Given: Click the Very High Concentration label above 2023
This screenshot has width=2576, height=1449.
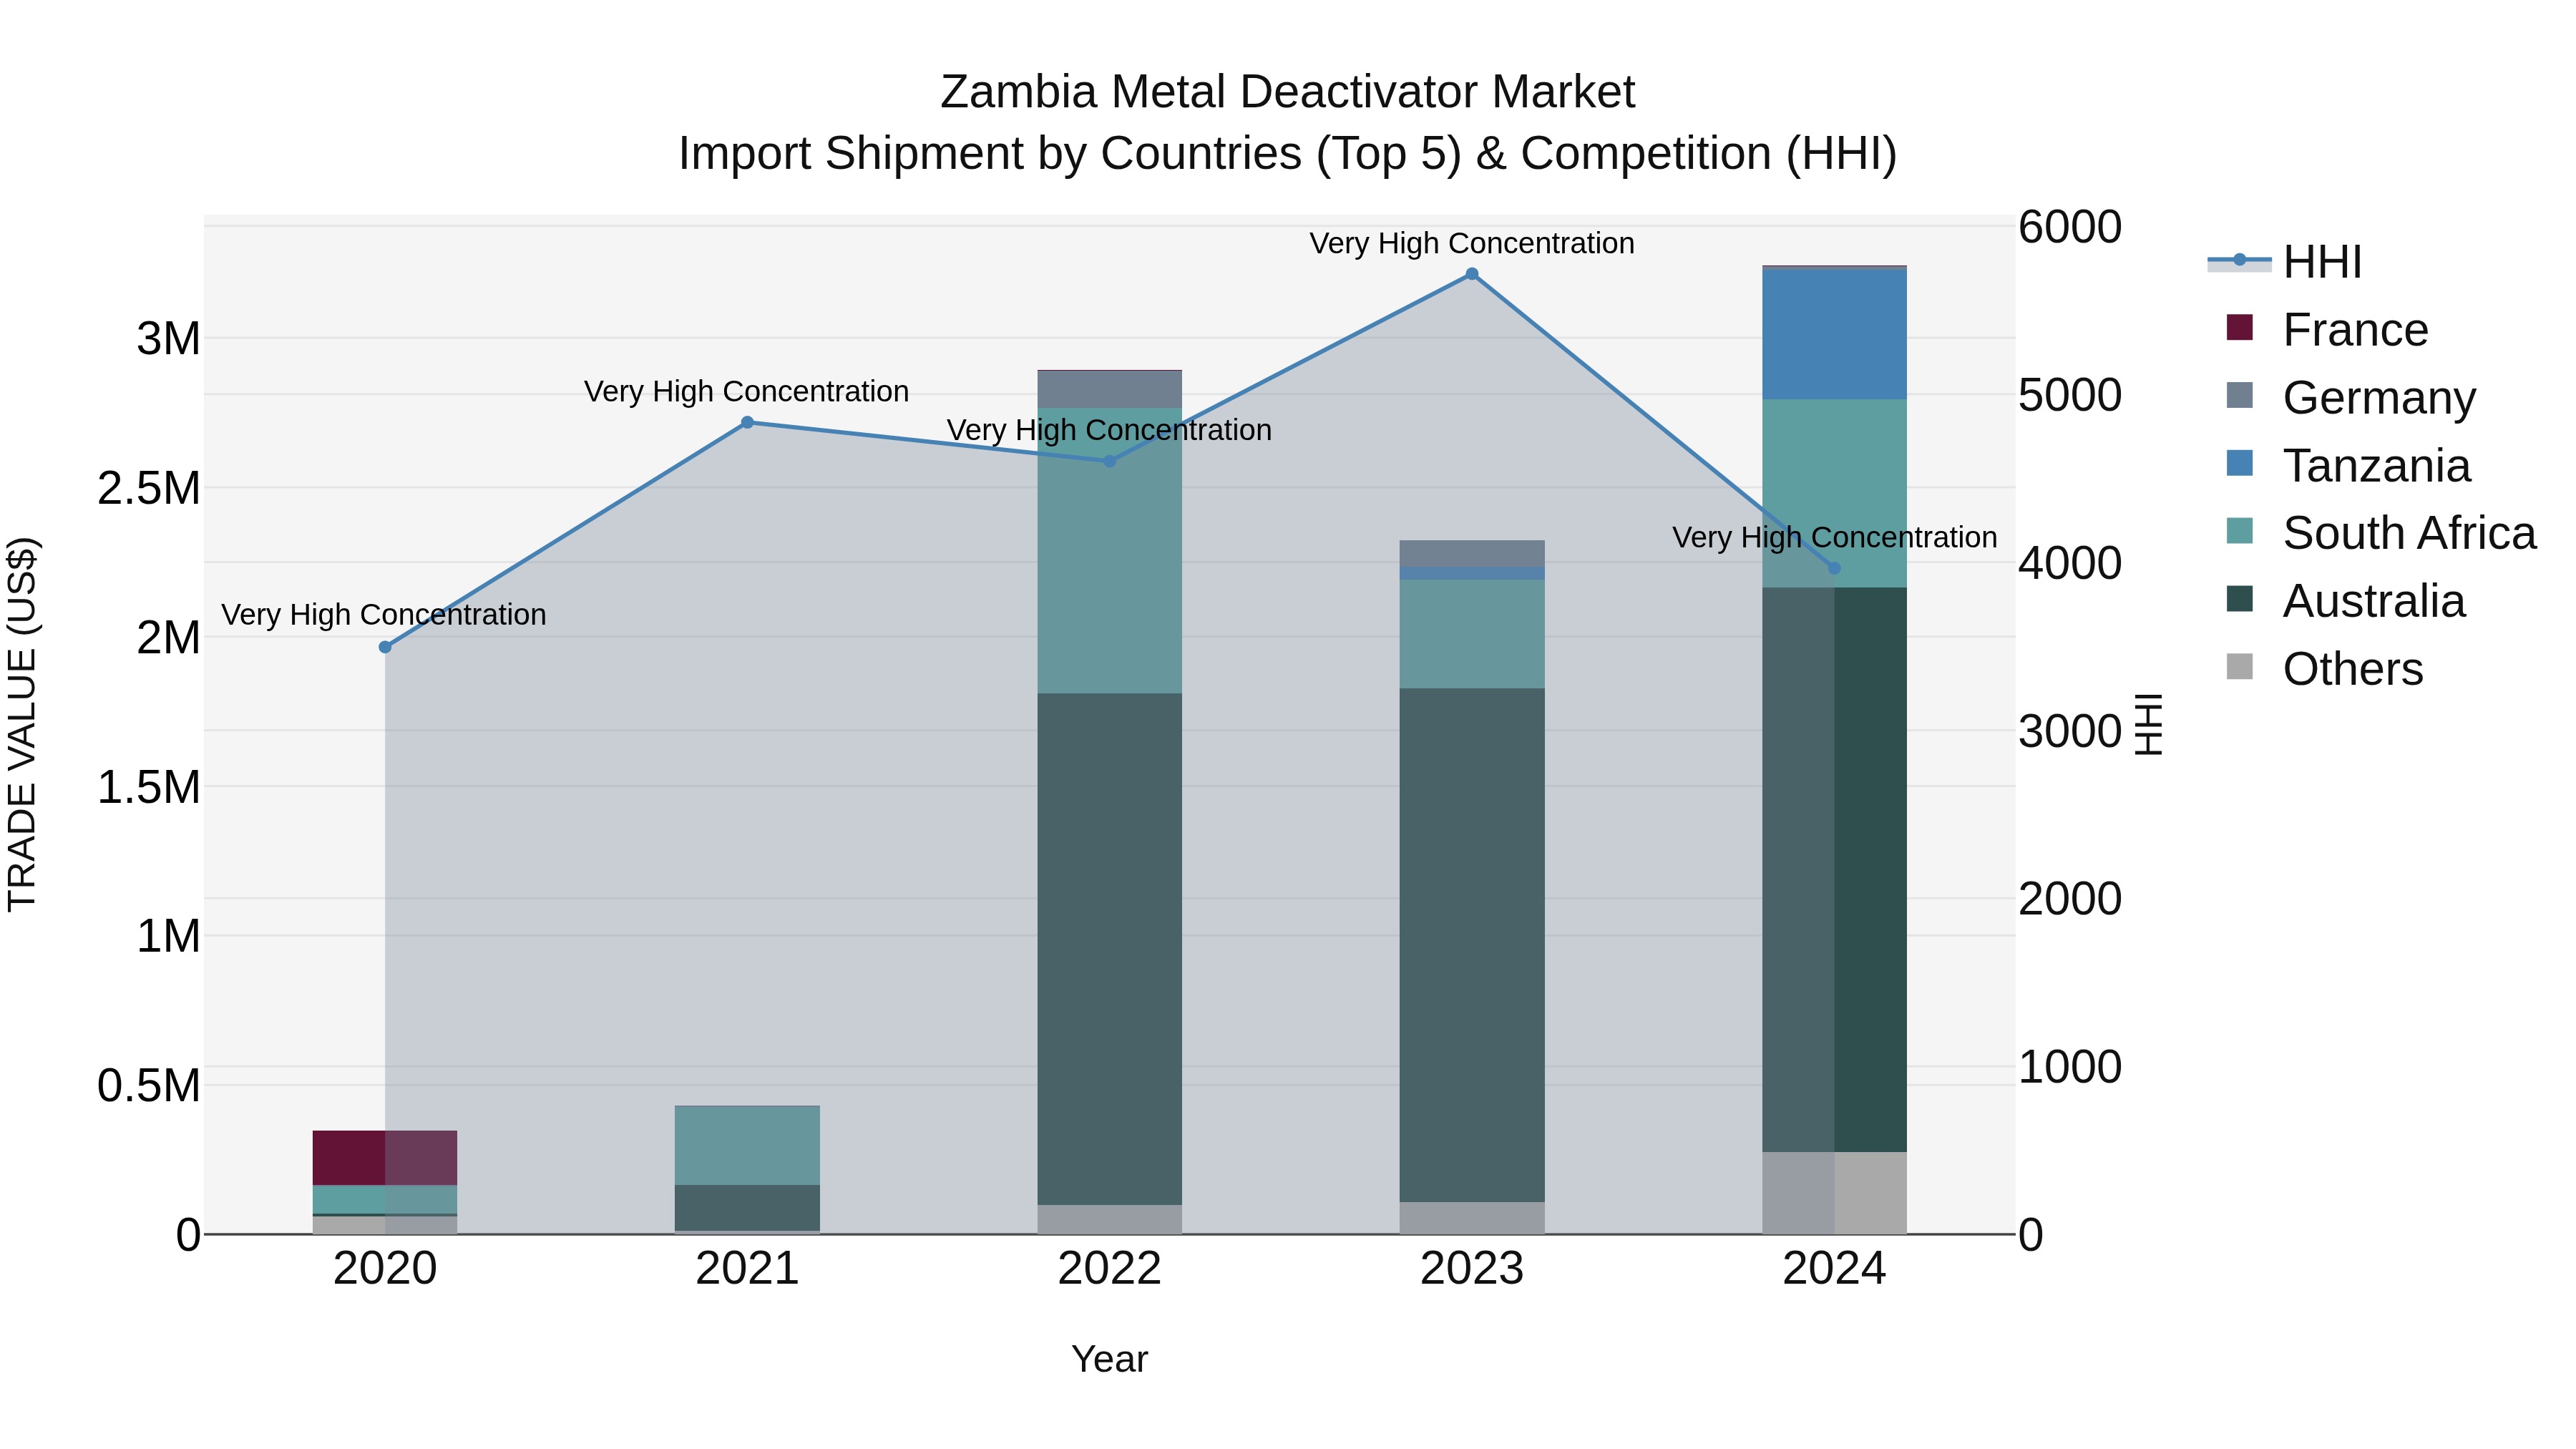Looking at the screenshot, I should click(1472, 243).
